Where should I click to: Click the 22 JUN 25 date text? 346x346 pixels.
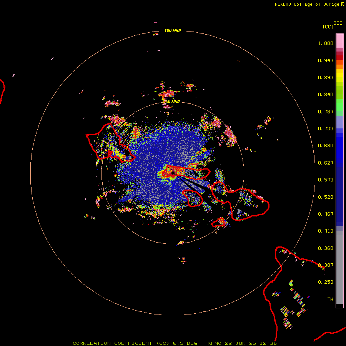click(x=240, y=343)
